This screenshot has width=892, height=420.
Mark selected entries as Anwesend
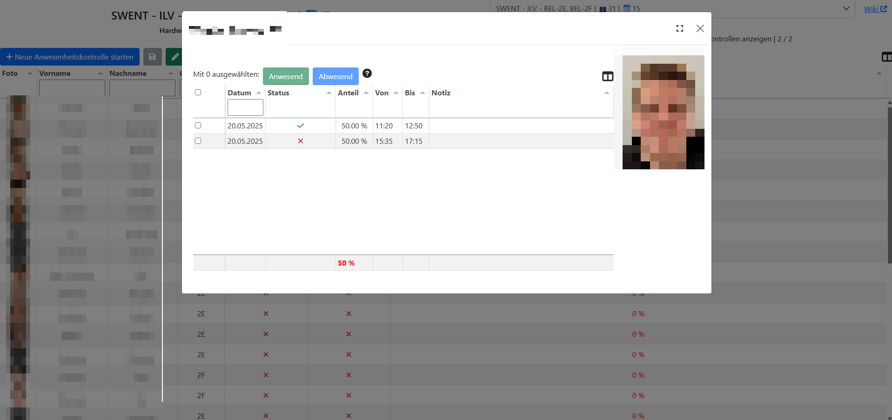click(x=286, y=76)
